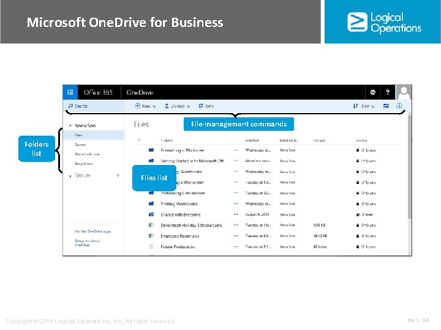The image size is (441, 330).
Task: Open the Sort dropdown menu
Action: (364, 106)
